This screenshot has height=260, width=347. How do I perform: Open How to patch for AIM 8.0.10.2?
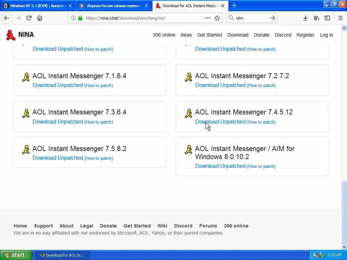click(x=261, y=167)
